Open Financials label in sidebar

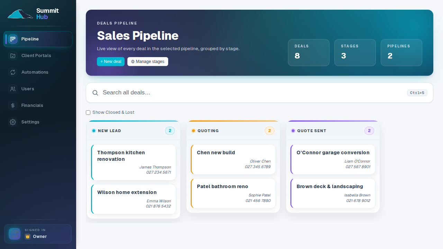tap(32, 105)
